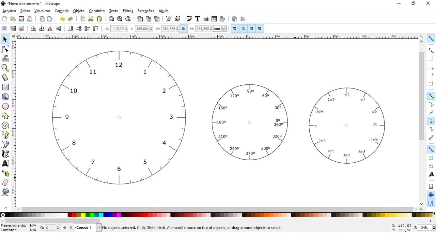The width and height of the screenshot is (436, 245).
Task: Increase the Y coordinate stepper
Action: tap(151, 27)
